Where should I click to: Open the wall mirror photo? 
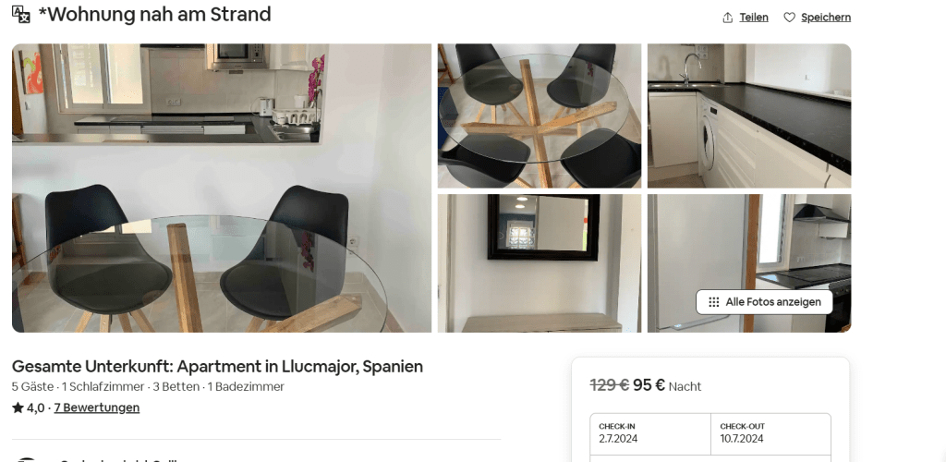point(540,263)
